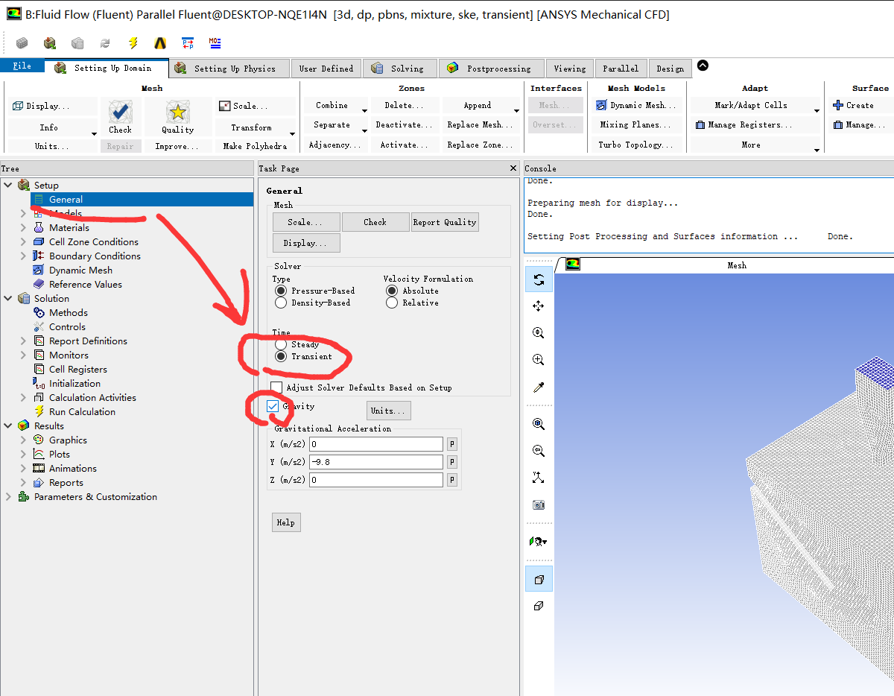Click the previous view zoom icon

click(539, 451)
